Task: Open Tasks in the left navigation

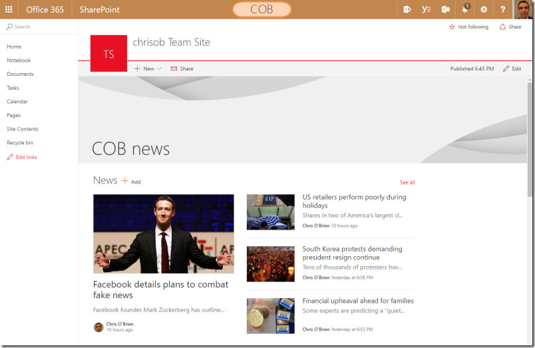Action: (x=13, y=88)
